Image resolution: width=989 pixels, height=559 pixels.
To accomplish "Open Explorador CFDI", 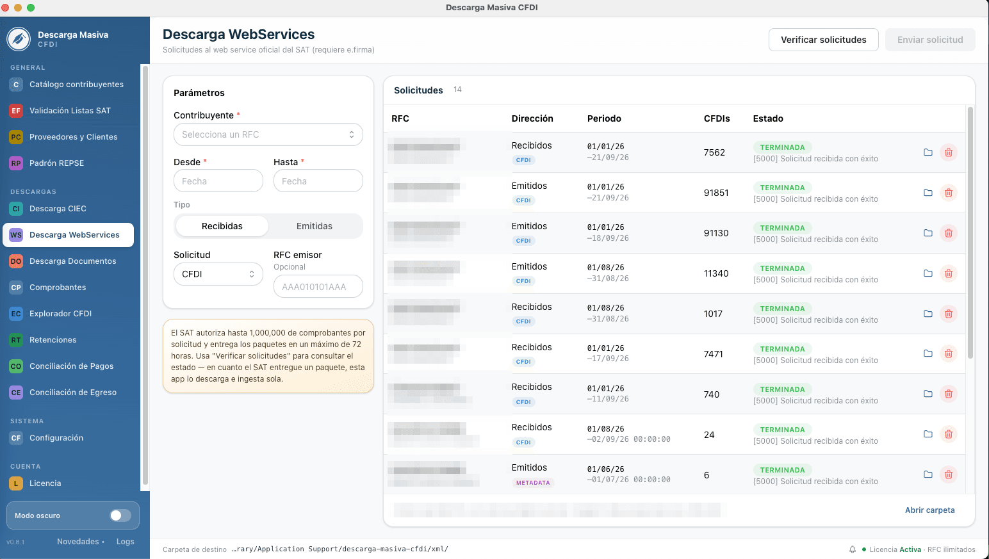I will 69,314.
